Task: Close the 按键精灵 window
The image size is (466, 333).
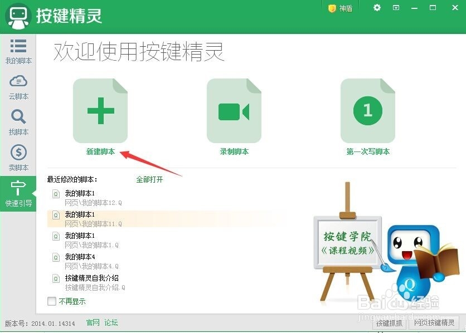Action: (x=455, y=8)
